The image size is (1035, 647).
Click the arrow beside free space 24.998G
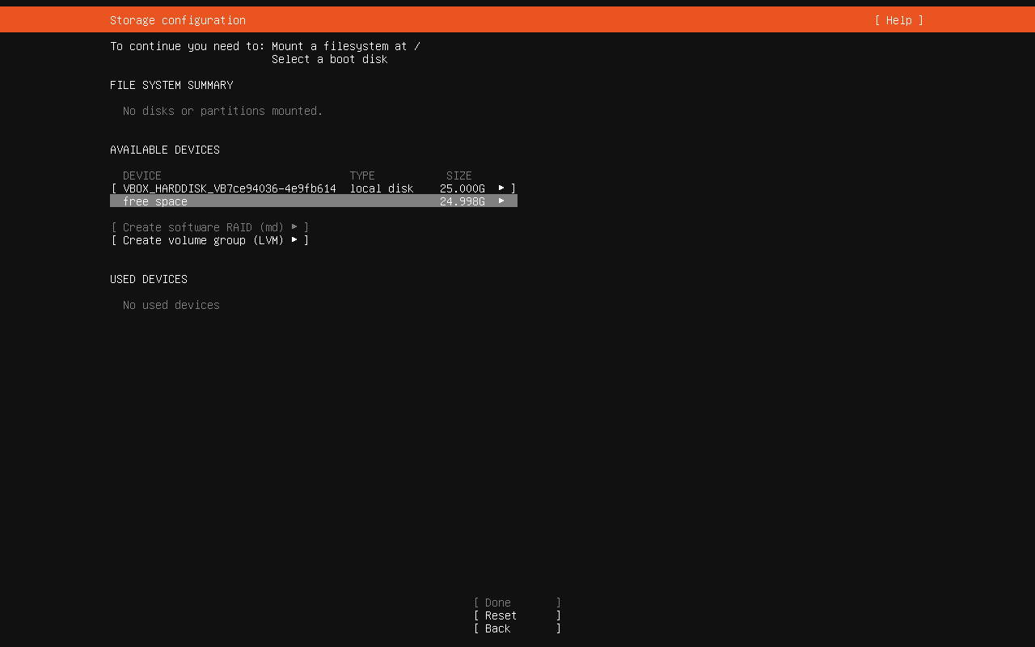[501, 201]
